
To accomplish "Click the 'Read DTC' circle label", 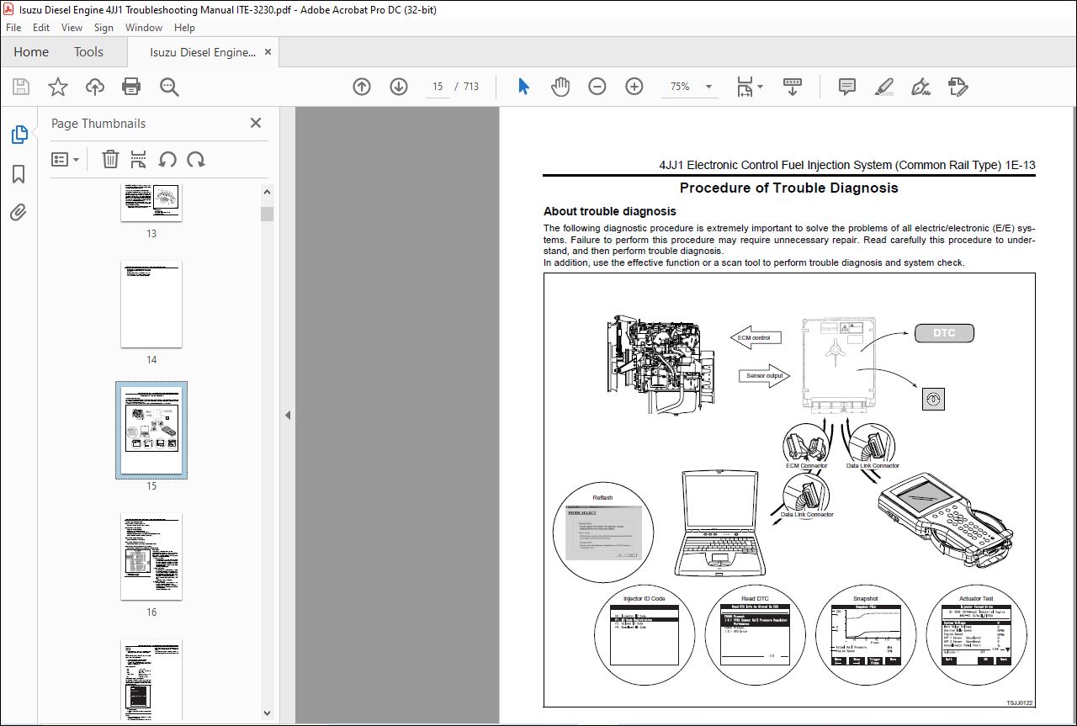I will tap(755, 599).
